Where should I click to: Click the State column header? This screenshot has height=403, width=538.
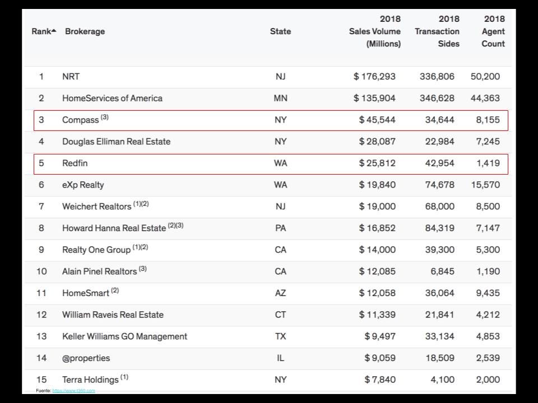click(280, 31)
